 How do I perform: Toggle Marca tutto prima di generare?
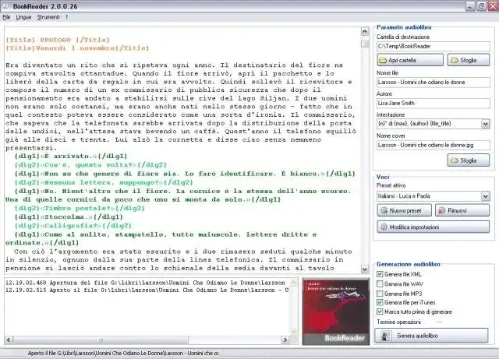380,311
